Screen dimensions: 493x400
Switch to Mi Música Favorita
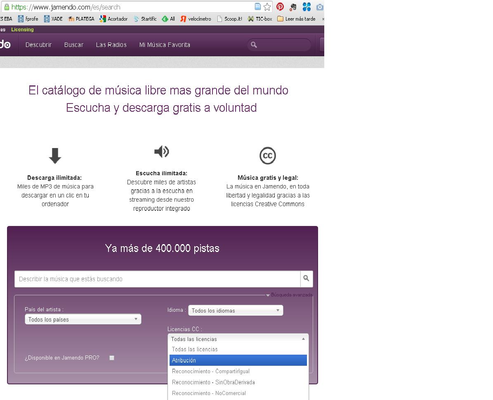coord(165,45)
